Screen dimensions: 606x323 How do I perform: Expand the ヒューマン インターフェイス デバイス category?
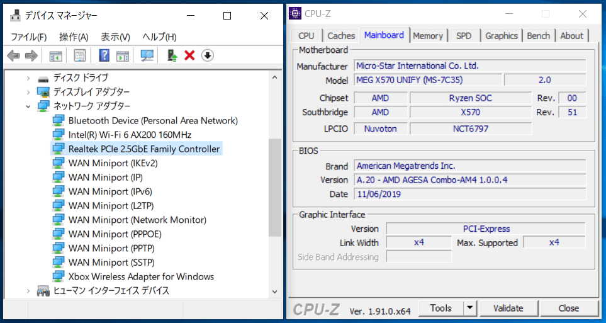pos(28,291)
